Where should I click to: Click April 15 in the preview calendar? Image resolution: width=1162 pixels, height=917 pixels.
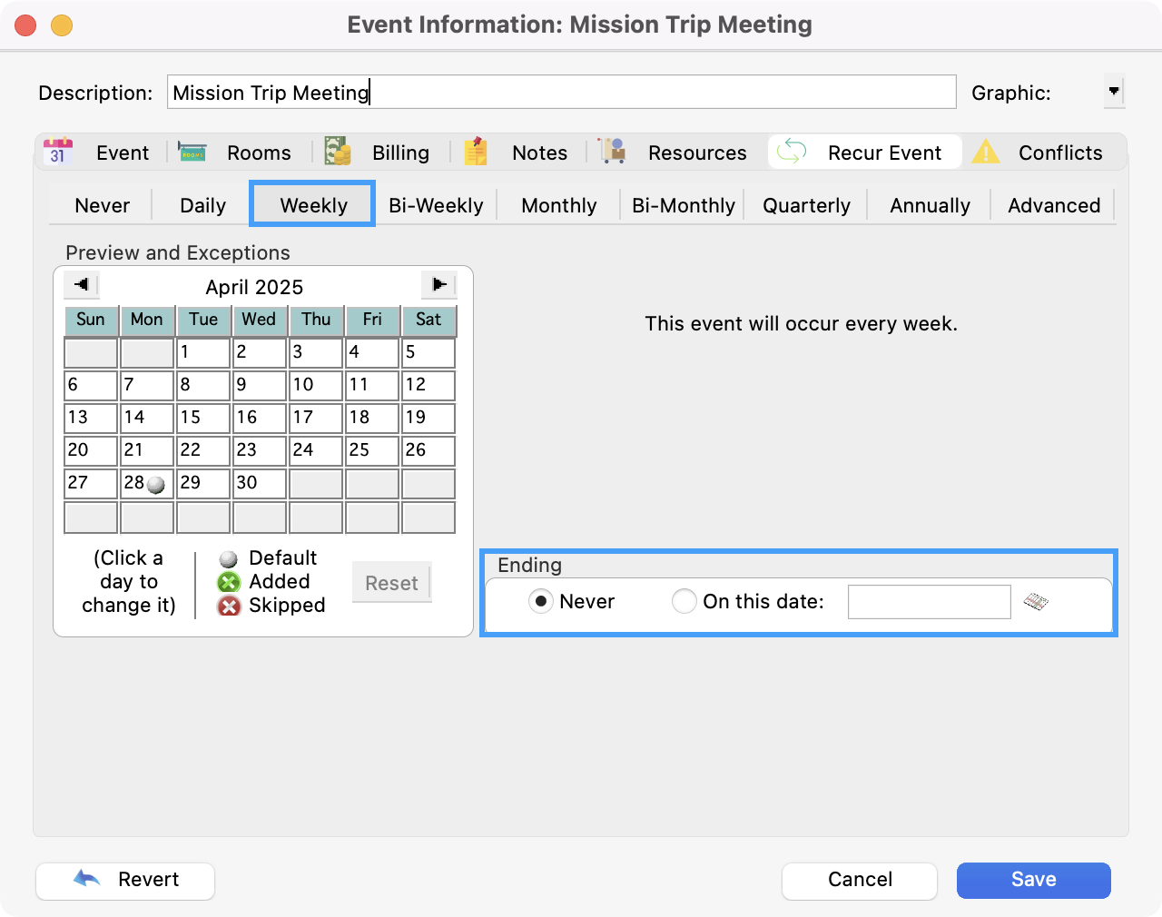[203, 418]
